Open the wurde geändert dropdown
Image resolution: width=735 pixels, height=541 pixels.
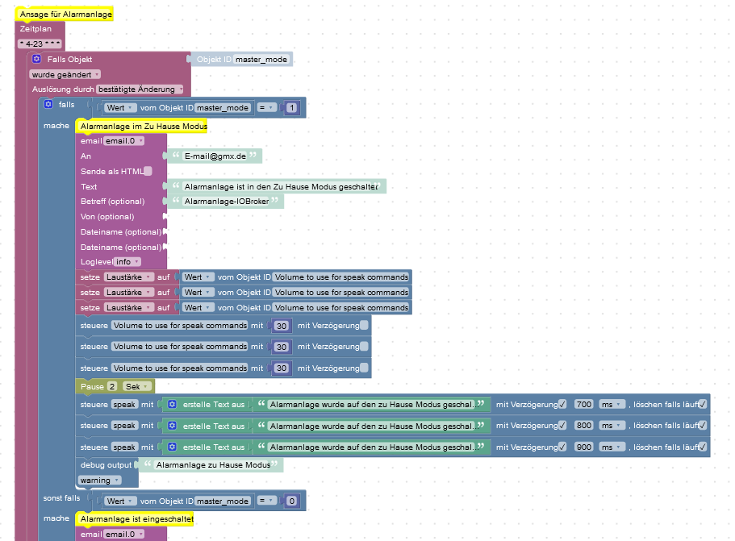click(65, 74)
